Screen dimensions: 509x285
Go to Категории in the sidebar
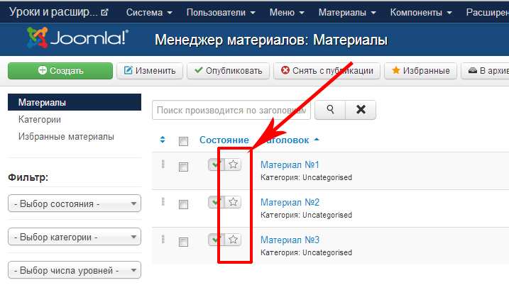[x=40, y=120]
